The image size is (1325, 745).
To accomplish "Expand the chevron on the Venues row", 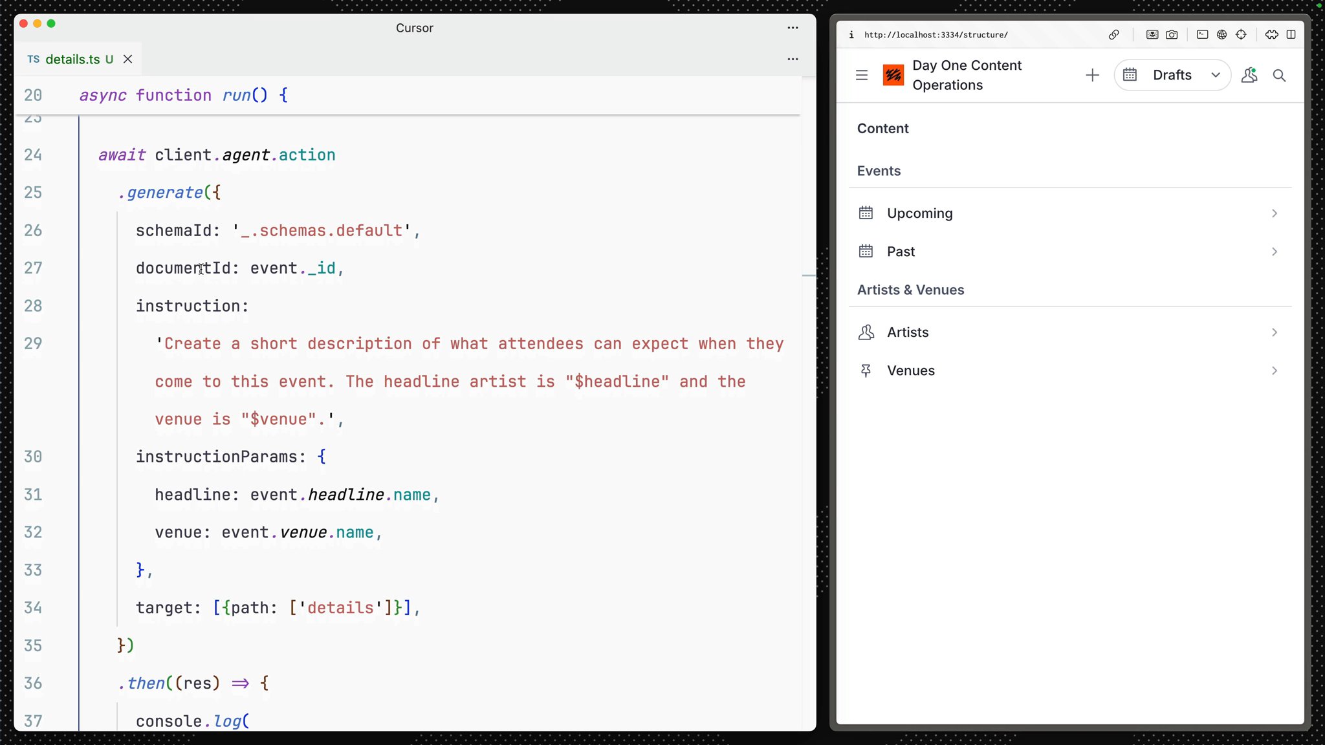I will pos(1275,371).
